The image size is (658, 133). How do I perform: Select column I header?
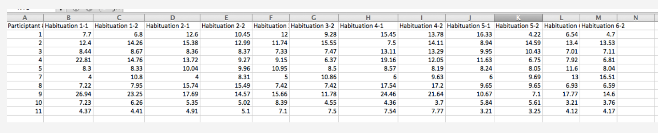[x=422, y=18]
